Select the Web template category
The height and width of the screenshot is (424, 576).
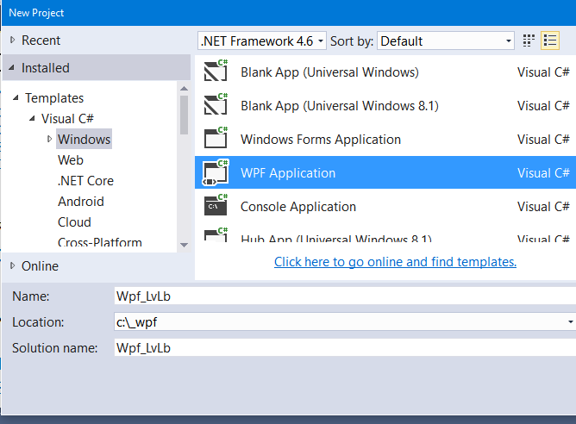click(x=71, y=160)
